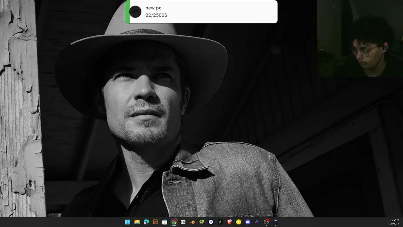
Task: Click the 3% donation progress circle
Action: [x=135, y=12]
